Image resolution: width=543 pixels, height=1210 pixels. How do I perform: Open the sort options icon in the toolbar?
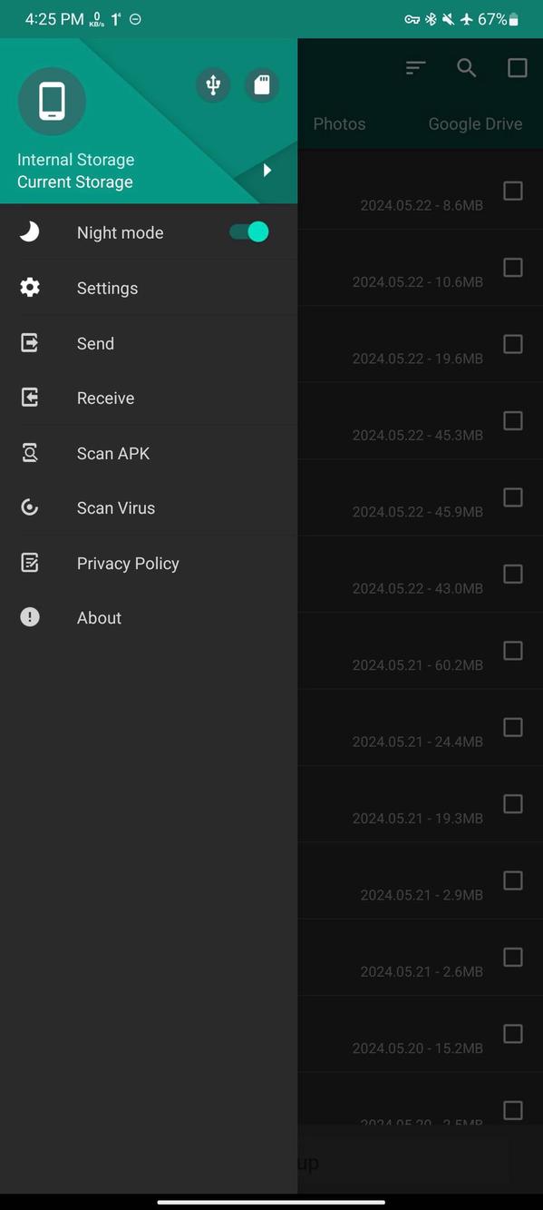[x=414, y=67]
